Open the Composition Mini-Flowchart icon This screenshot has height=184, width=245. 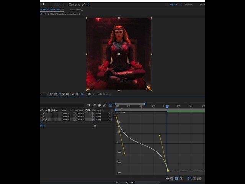89,105
